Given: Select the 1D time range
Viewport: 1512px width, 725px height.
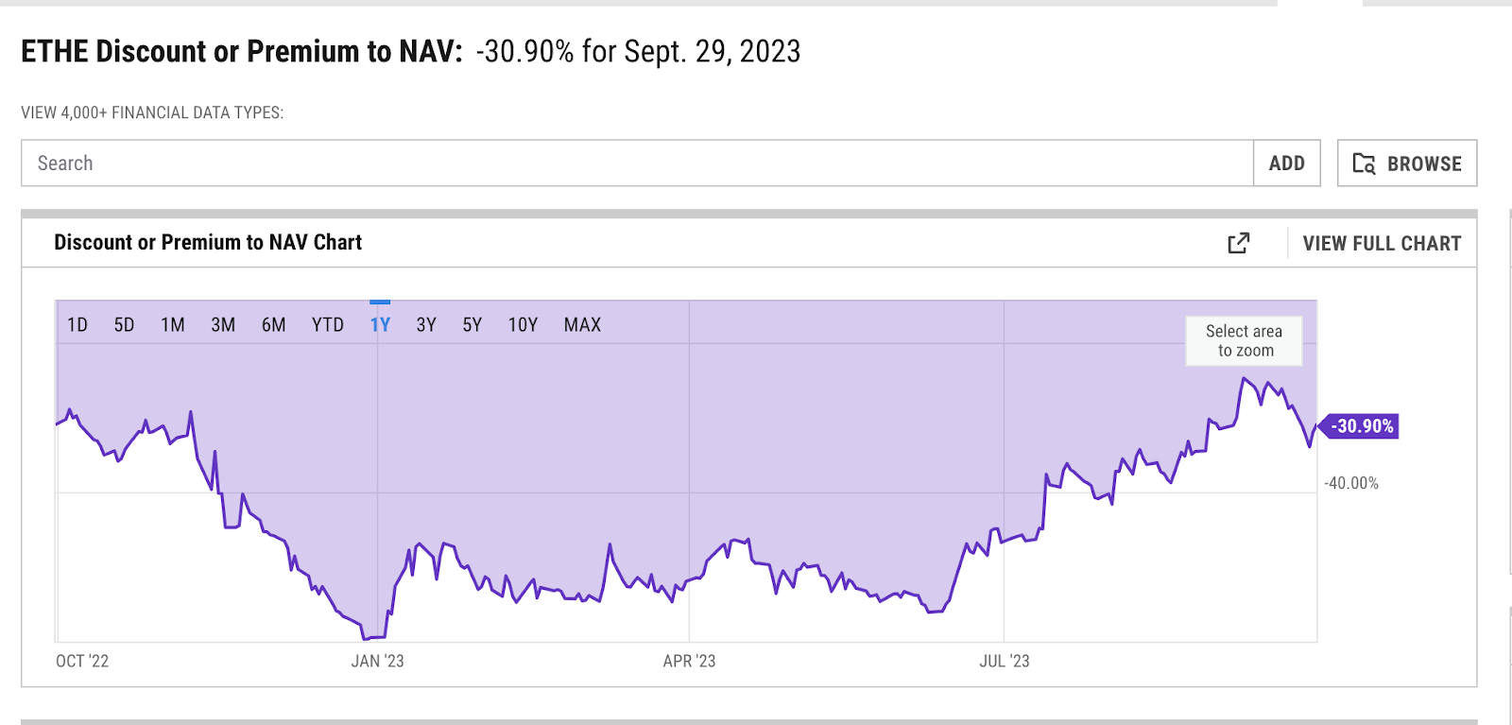Looking at the screenshot, I should pyautogui.click(x=77, y=325).
